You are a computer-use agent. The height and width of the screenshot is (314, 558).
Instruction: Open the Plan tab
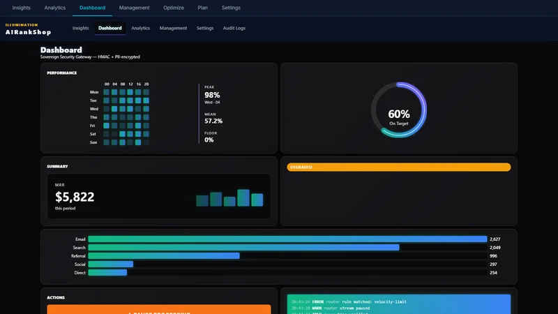[x=203, y=8]
